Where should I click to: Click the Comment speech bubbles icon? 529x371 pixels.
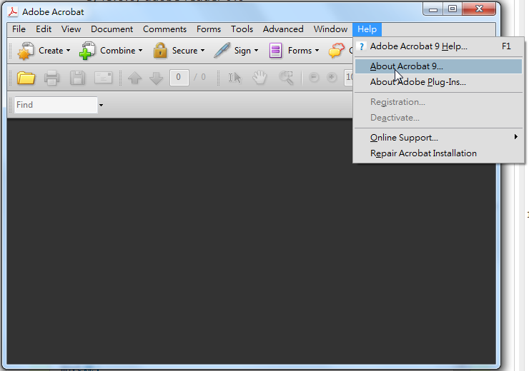tap(337, 51)
